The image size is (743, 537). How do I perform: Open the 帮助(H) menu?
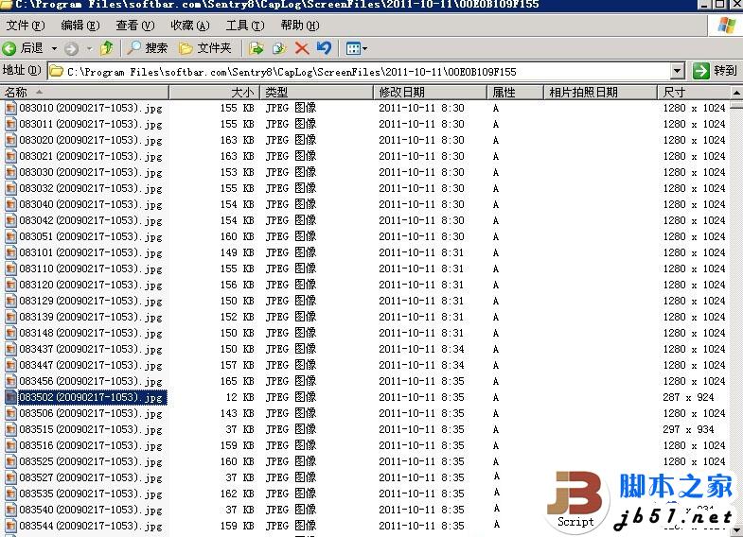click(300, 26)
